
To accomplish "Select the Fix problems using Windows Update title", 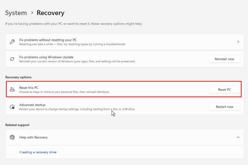I will pyautogui.click(x=46, y=57).
